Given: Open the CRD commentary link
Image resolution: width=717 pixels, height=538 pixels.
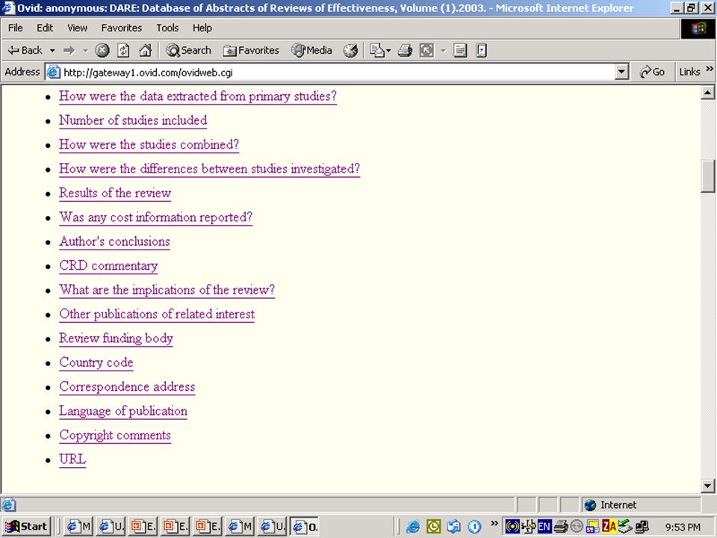Looking at the screenshot, I should [x=108, y=266].
